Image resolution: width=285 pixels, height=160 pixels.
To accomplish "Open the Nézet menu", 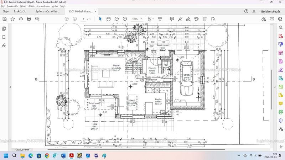I will click(23, 6).
